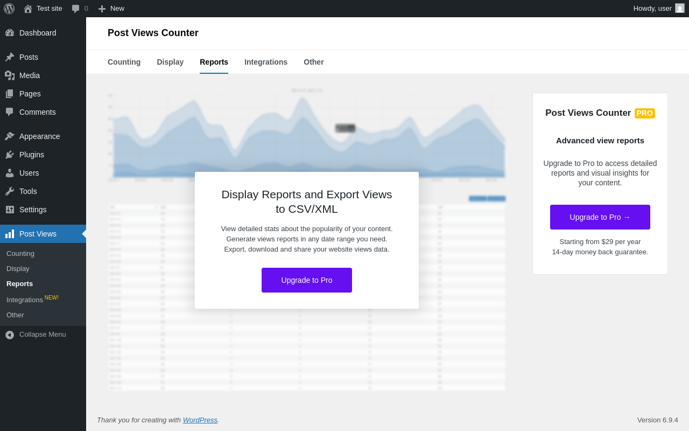Viewport: 689px width, 431px height.
Task: Click the Howdy, user account text
Action: pos(652,9)
